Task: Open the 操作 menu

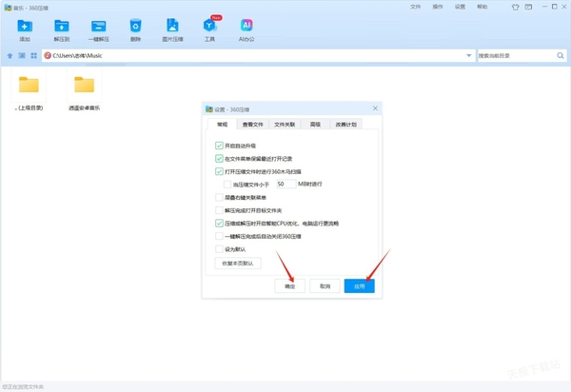Action: 438,7
